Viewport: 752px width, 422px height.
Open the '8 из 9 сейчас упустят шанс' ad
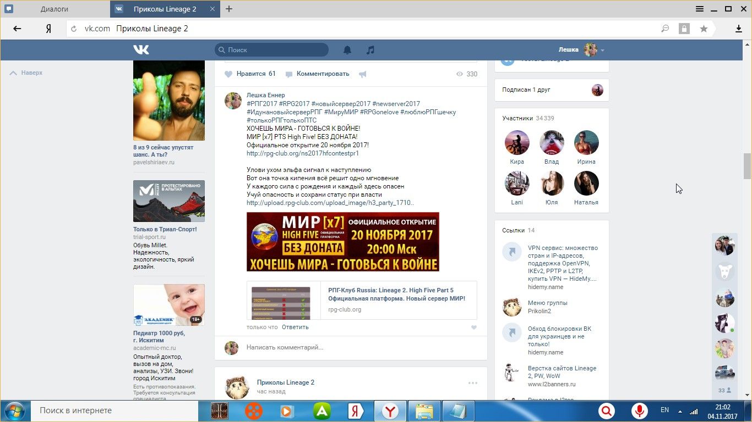(x=169, y=113)
